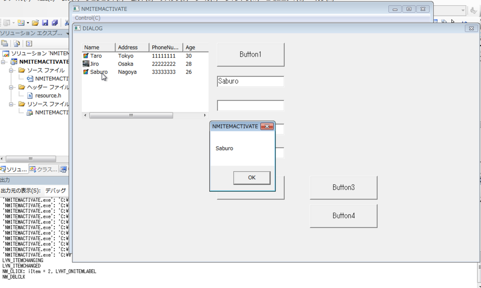Click age value 26
This screenshot has width=481, height=288.
click(189, 72)
